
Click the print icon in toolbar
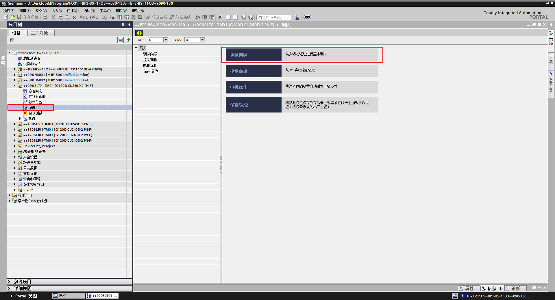pos(45,17)
